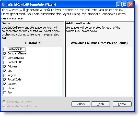The height and width of the screenshot is (117, 140).
Task: Tick the ContactName checkbox
Action: pyautogui.click(x=5, y=58)
